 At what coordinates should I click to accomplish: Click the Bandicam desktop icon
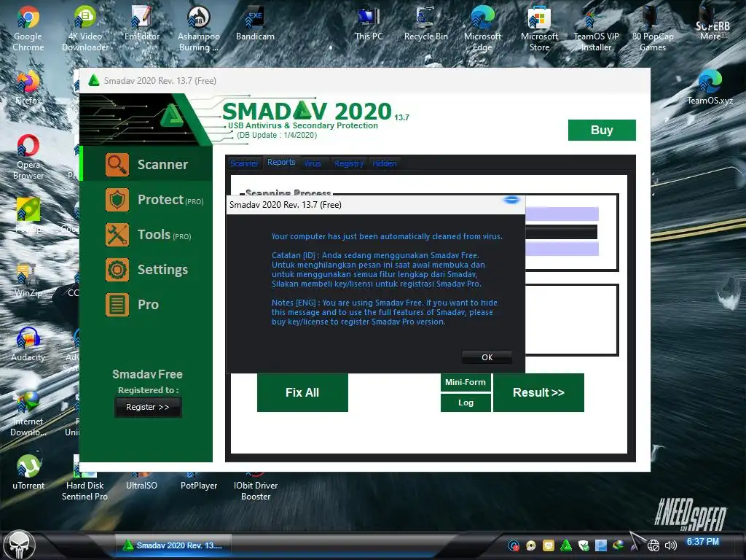tap(256, 24)
